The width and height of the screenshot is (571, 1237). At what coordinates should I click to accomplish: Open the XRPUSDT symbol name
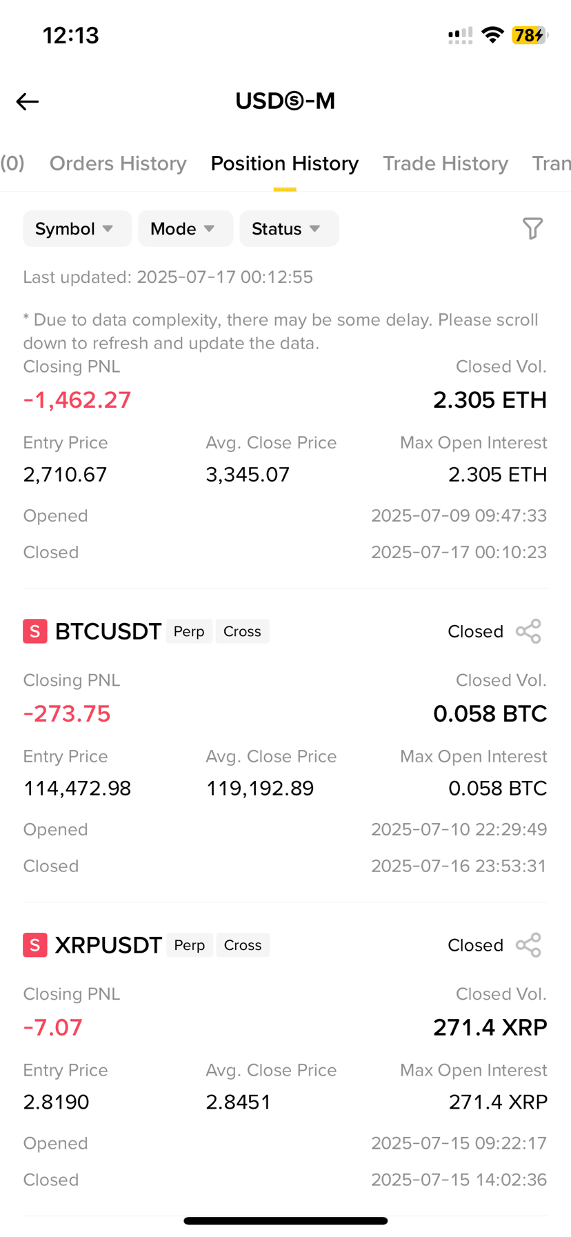(108, 945)
